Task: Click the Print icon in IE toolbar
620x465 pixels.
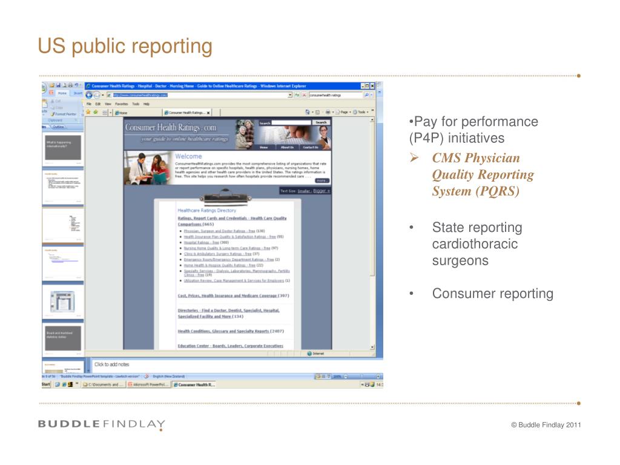Action: (328, 112)
